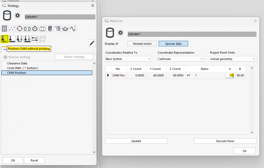Expand the Coordinate Representation Cartesian dropdown
This screenshot has height=168, width=264.
pos(181,59)
